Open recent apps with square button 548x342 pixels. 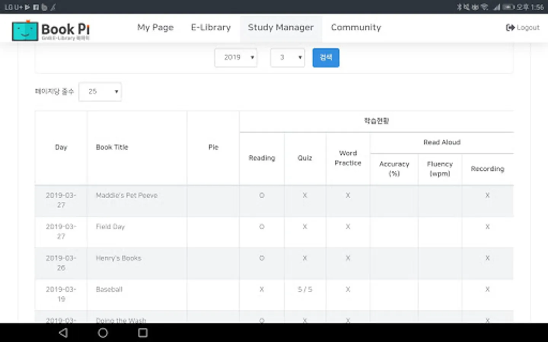pyautogui.click(x=143, y=333)
